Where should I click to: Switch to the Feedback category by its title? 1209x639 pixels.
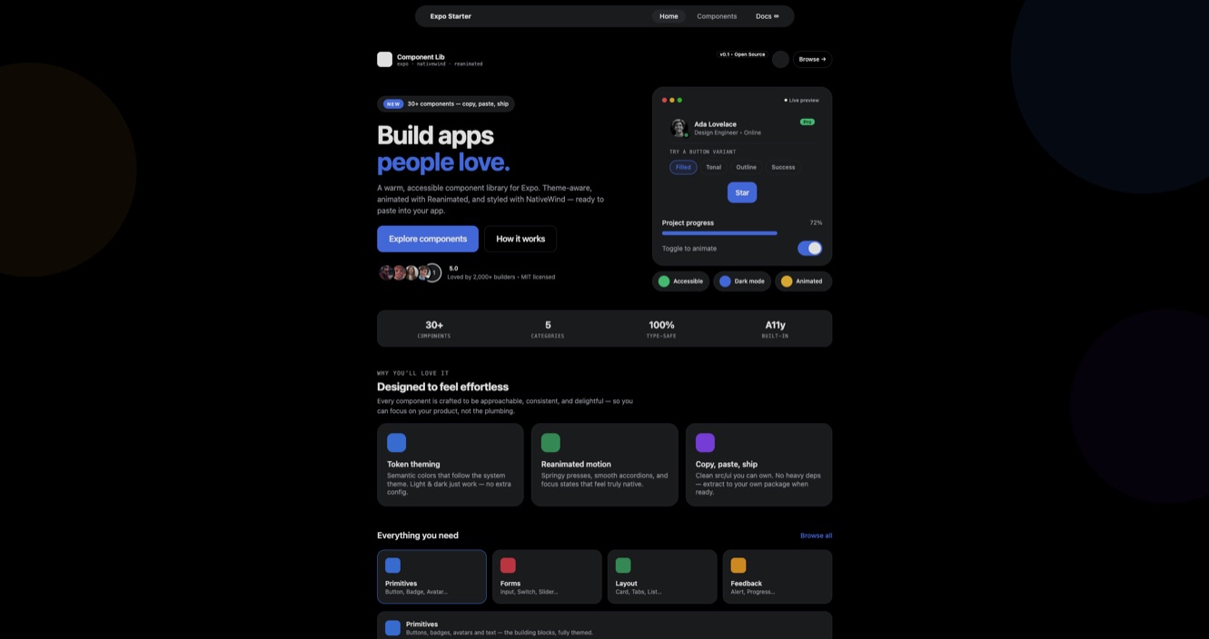pos(747,584)
